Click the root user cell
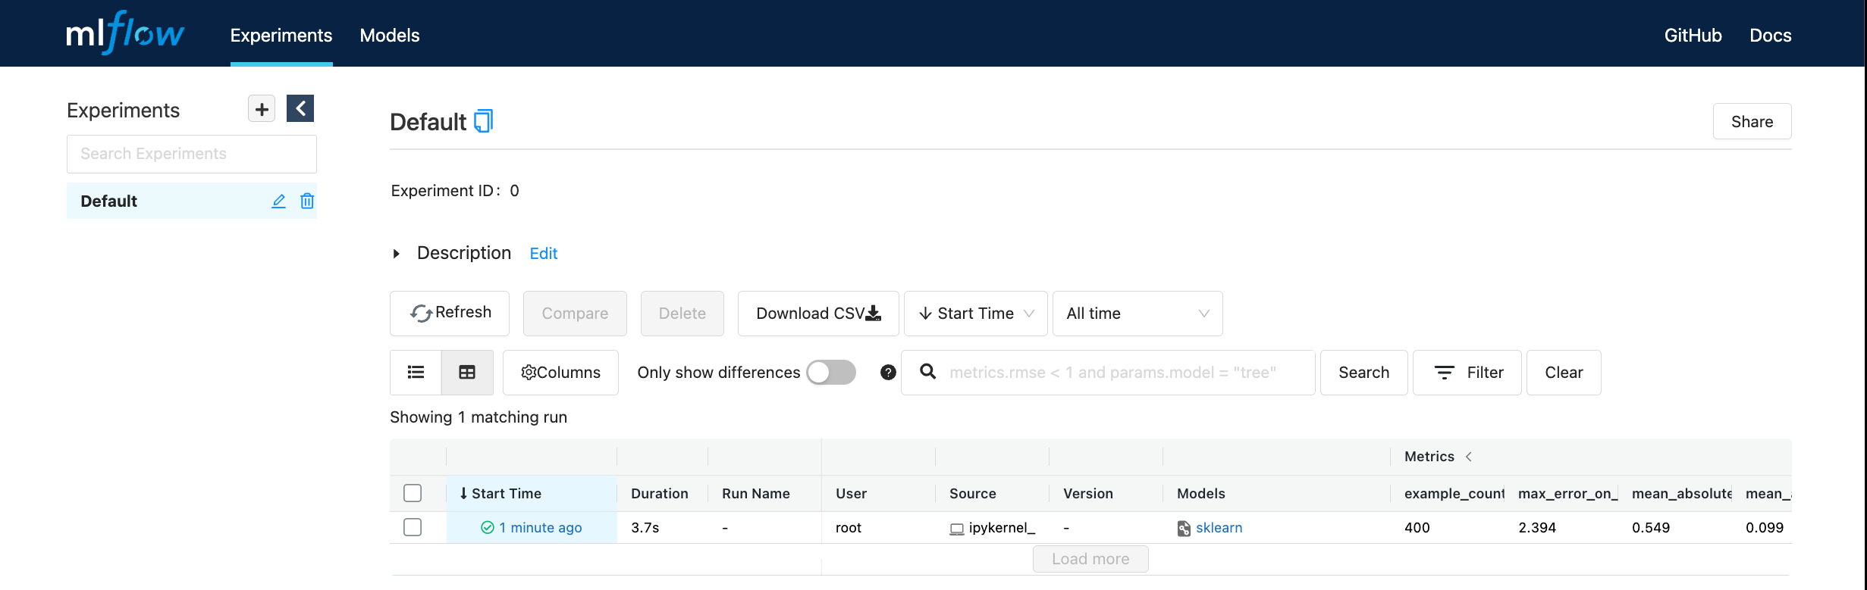Viewport: 1867px width, 590px height. (x=849, y=527)
